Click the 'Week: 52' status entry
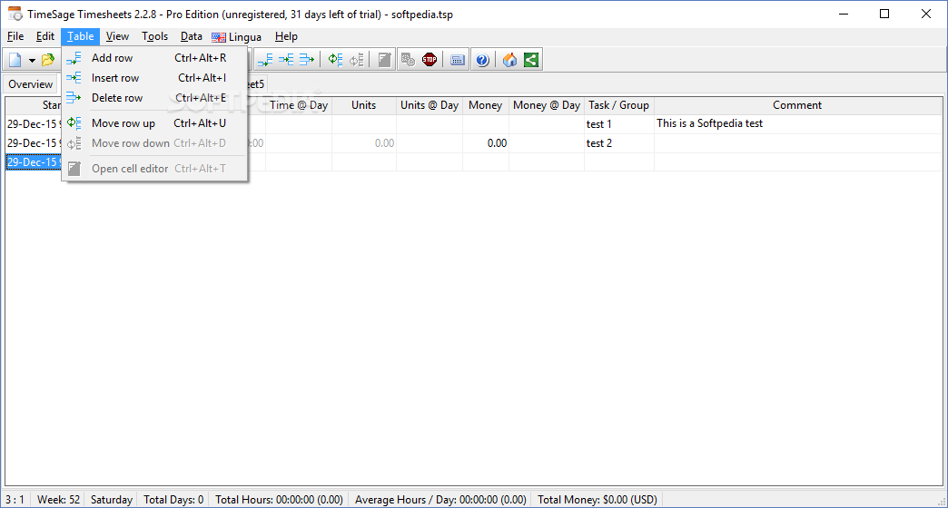The height and width of the screenshot is (508, 948). coord(59,500)
